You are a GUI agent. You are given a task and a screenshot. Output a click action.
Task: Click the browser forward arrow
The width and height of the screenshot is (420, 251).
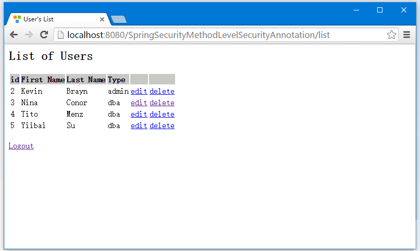[29, 35]
